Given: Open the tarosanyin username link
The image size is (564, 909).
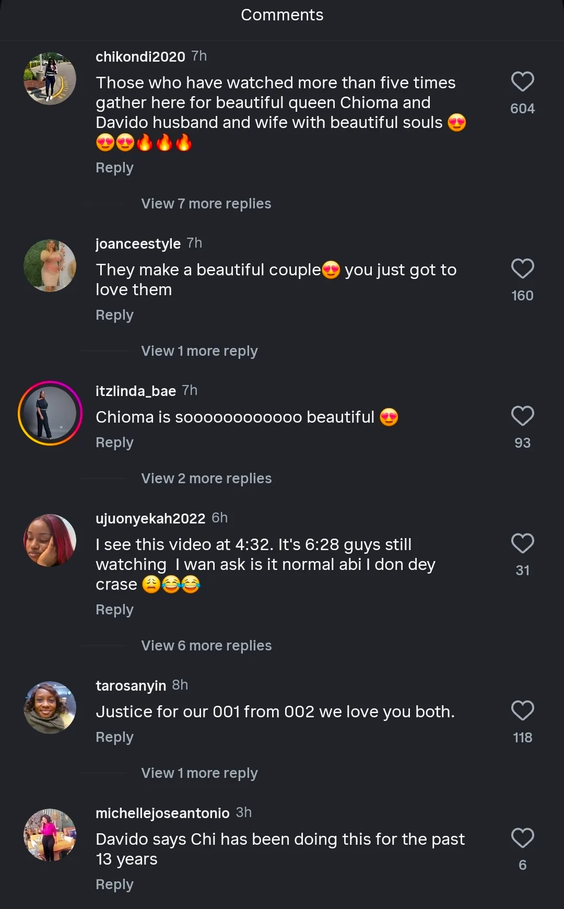Looking at the screenshot, I should pos(131,685).
